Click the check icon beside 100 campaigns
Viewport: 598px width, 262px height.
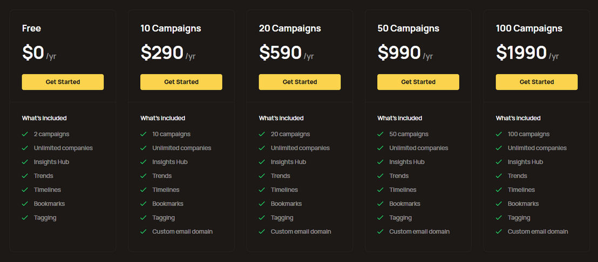click(x=499, y=134)
